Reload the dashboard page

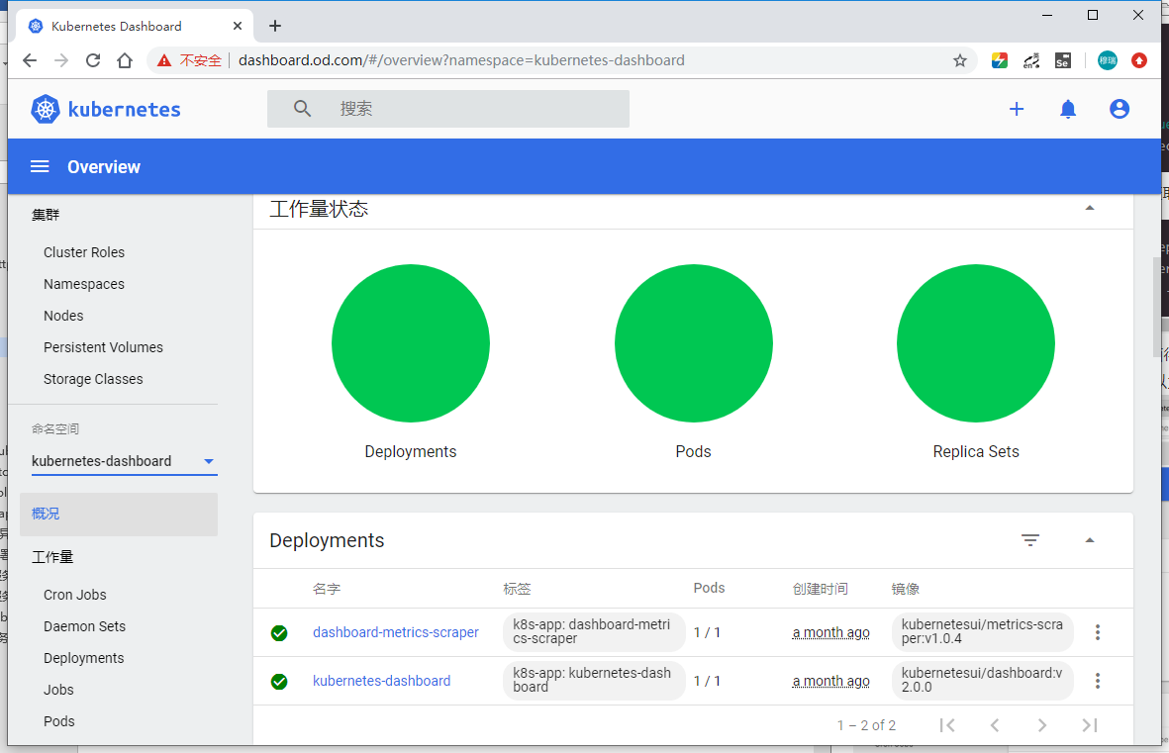[x=92, y=60]
